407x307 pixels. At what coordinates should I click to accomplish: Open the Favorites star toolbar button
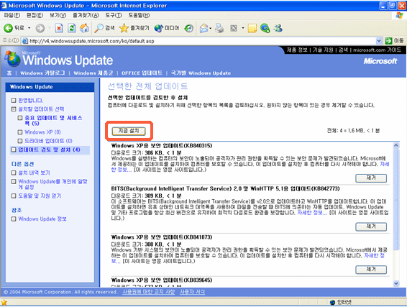pos(134,28)
